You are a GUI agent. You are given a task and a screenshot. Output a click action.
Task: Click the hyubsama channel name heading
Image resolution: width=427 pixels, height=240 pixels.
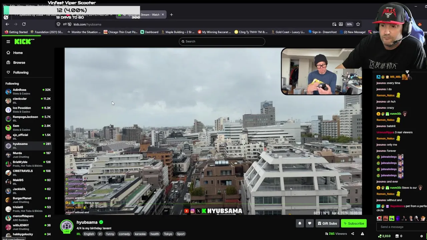point(87,222)
